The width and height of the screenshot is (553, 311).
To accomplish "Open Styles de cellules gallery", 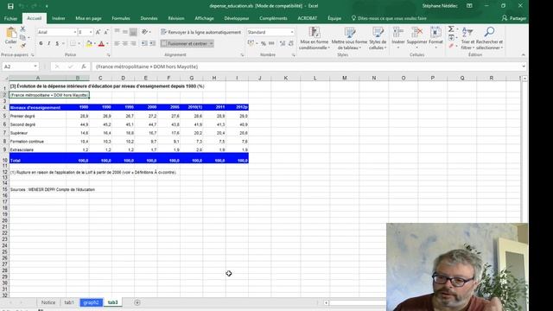I will (x=378, y=38).
